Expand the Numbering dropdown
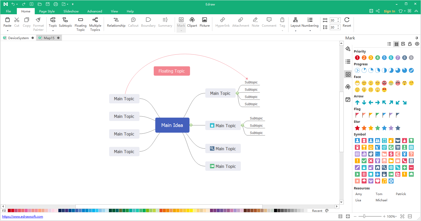Viewport: 421px width, 221px height. [310, 31]
